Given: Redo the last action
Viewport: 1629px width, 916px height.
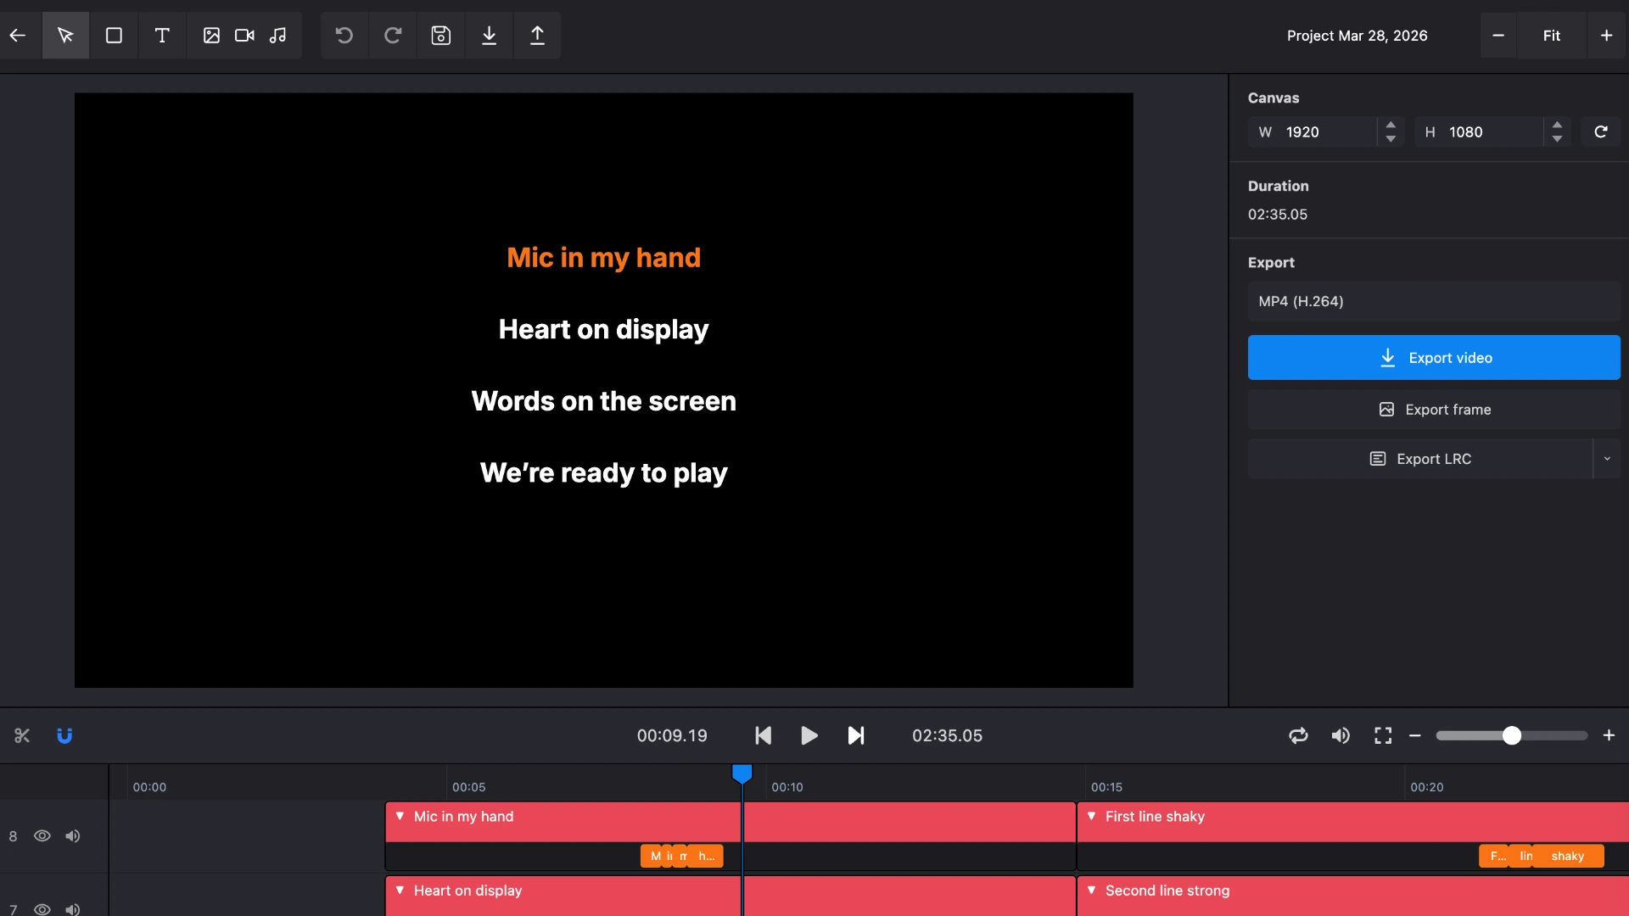Looking at the screenshot, I should tap(392, 35).
